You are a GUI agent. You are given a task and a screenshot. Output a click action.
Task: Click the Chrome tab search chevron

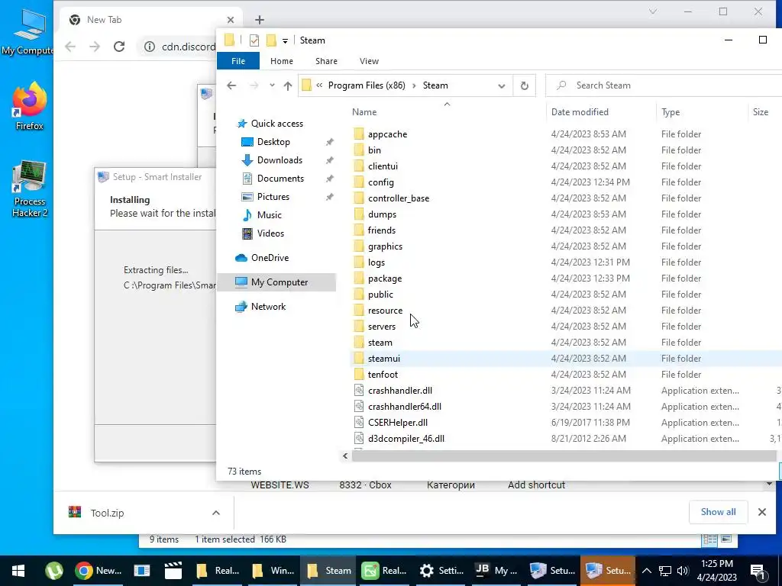pos(653,11)
